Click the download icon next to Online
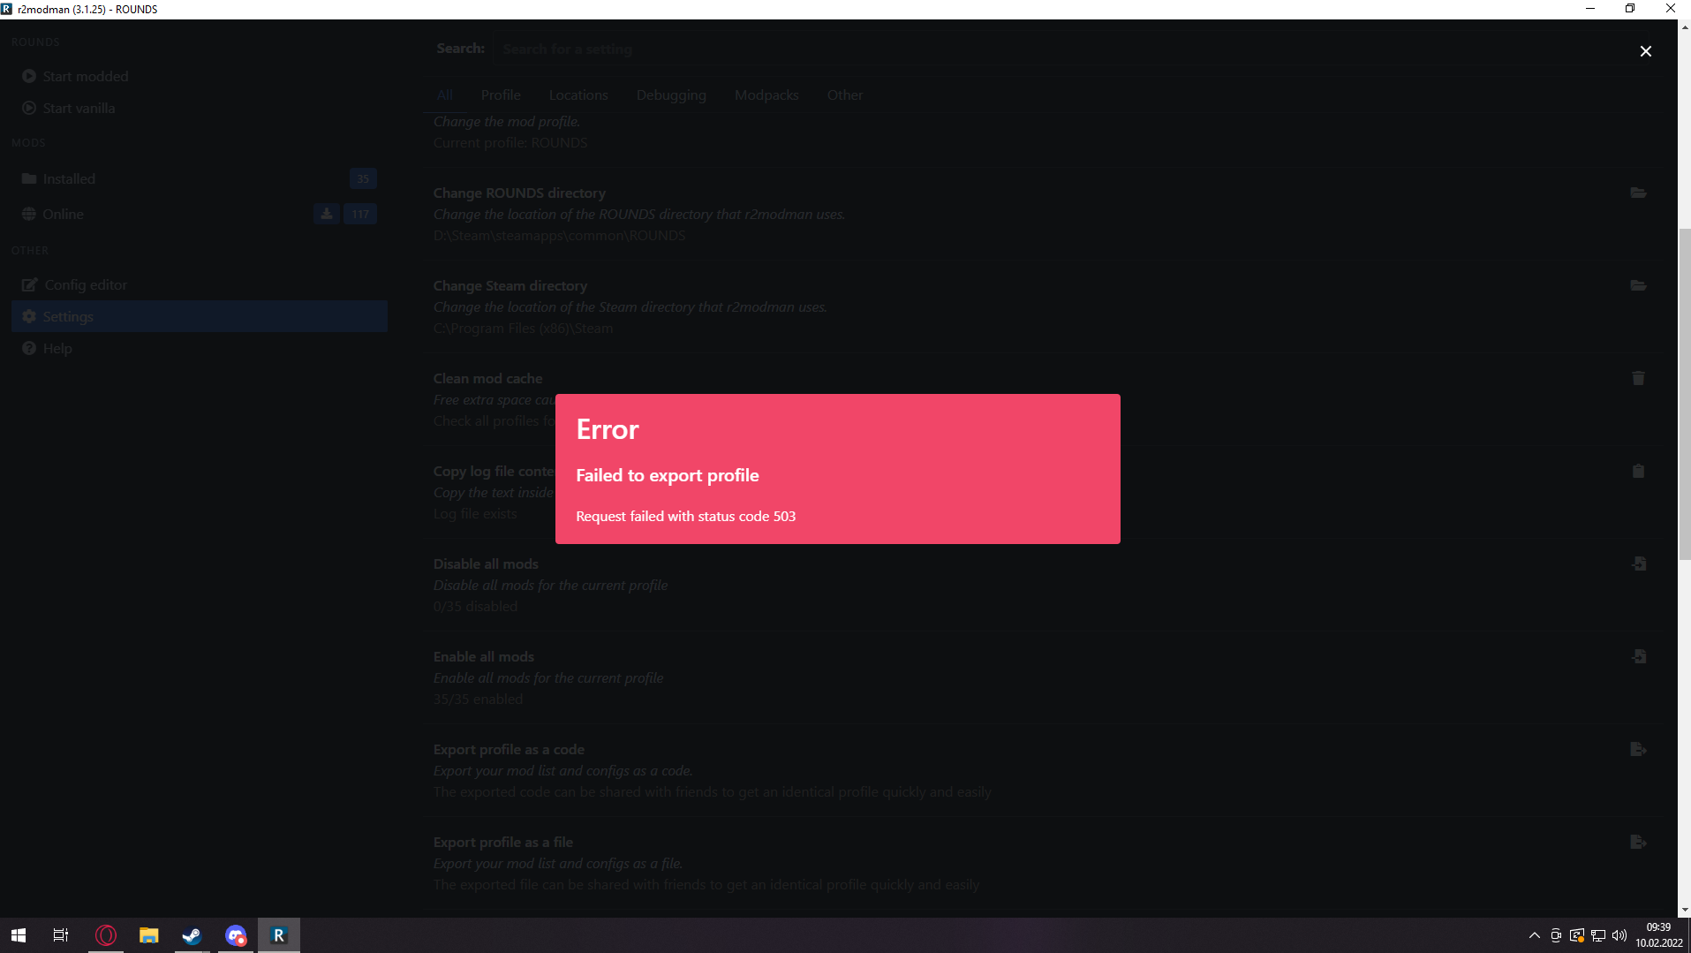The image size is (1691, 953). (327, 214)
